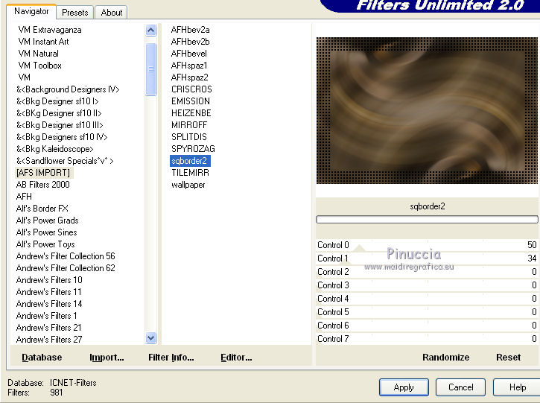Randomize the filter controls

pos(445,358)
